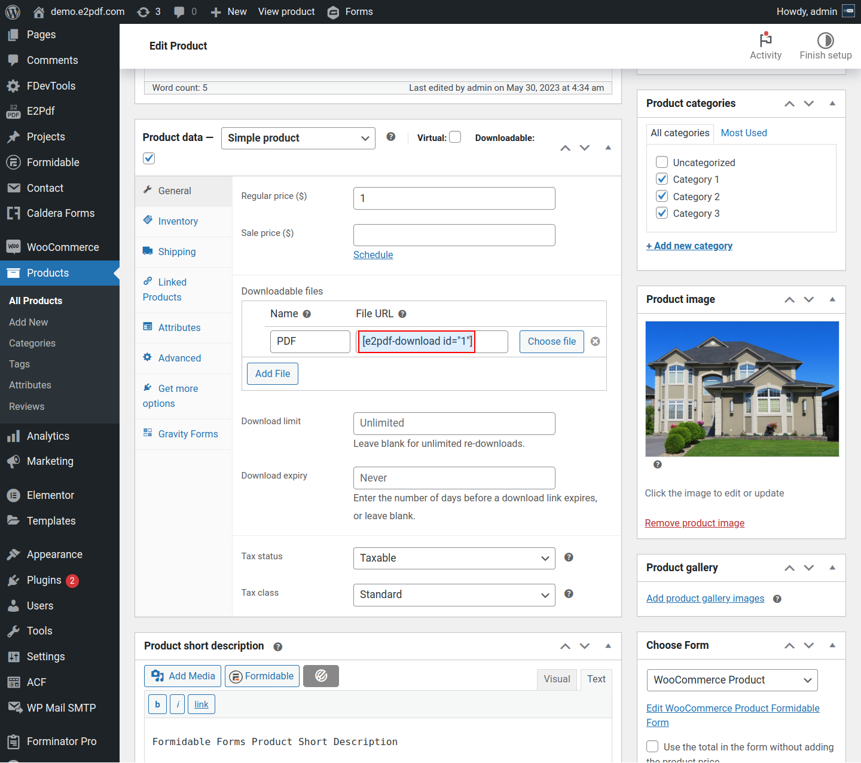The width and height of the screenshot is (861, 763).
Task: Remove the PDF downloadable file row
Action: pyautogui.click(x=595, y=341)
